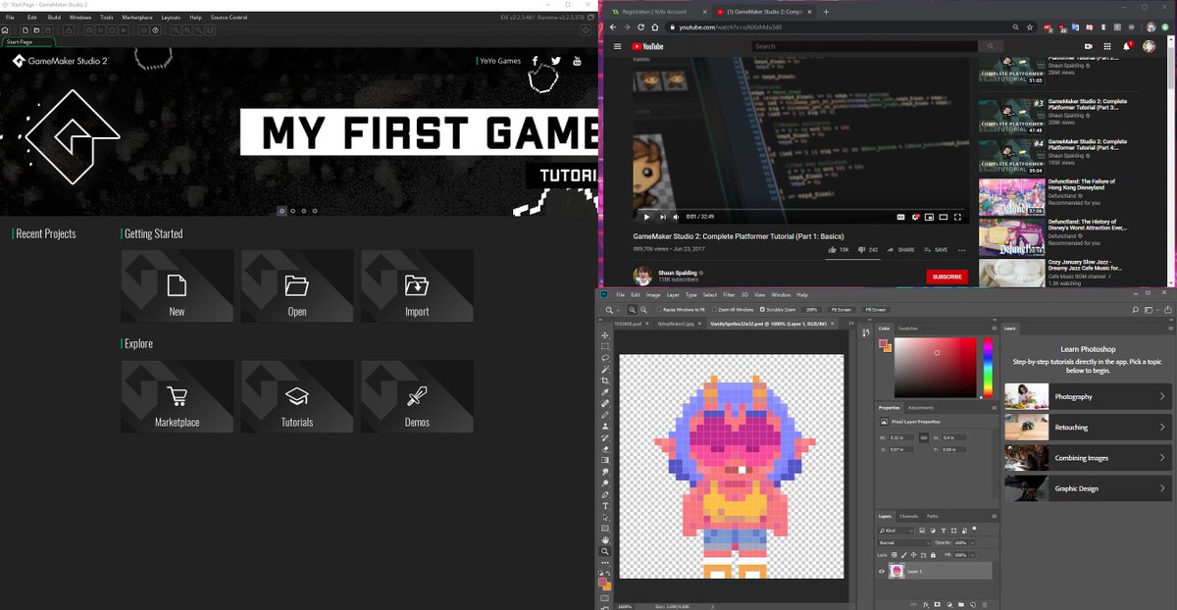Screen dimensions: 1177x610
Task: Click the Open project tile in GameMaker
Action: 297,285
